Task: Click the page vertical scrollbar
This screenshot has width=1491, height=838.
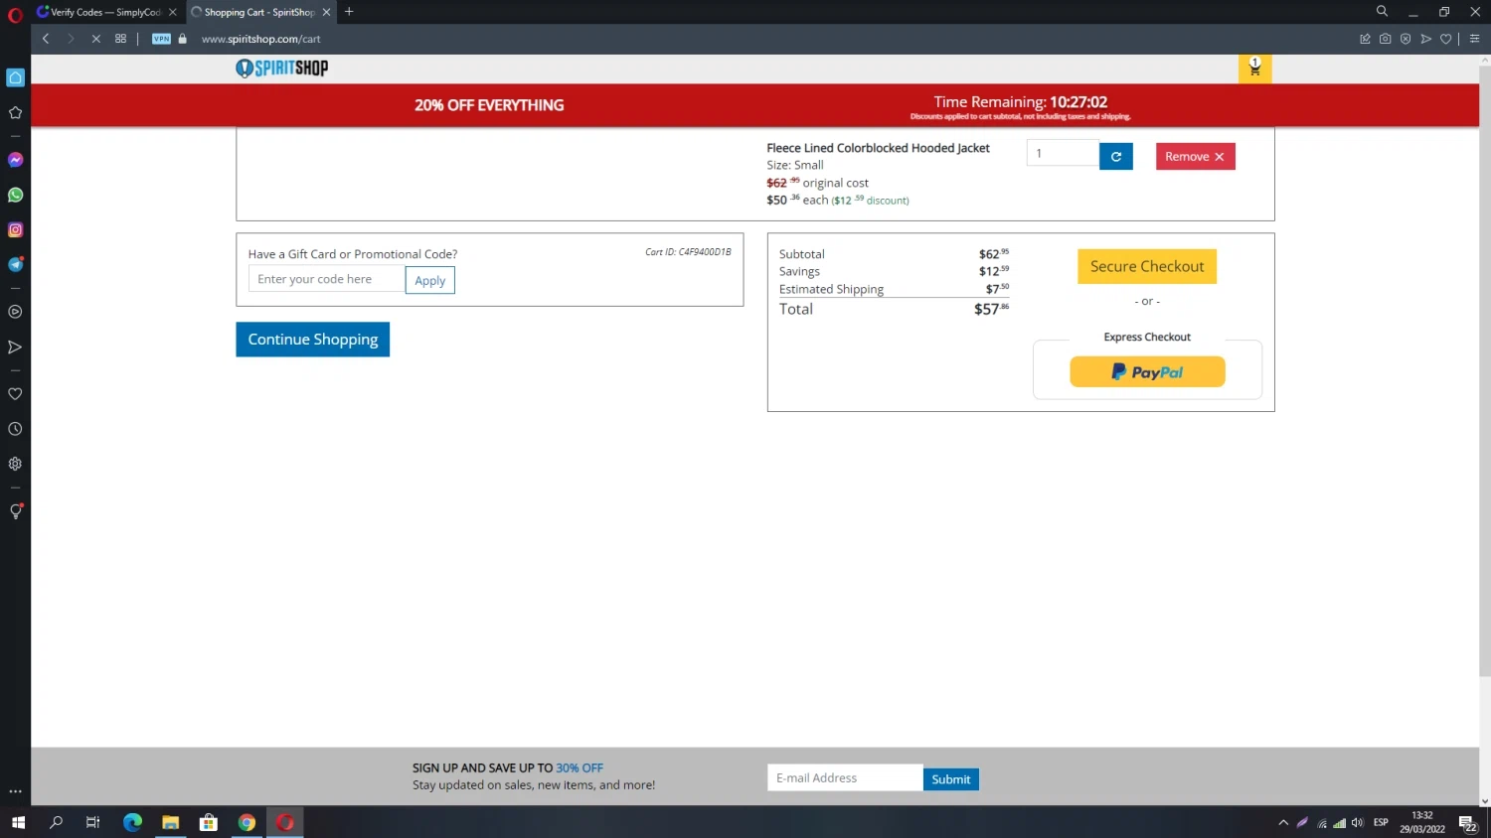Action: [1485, 372]
